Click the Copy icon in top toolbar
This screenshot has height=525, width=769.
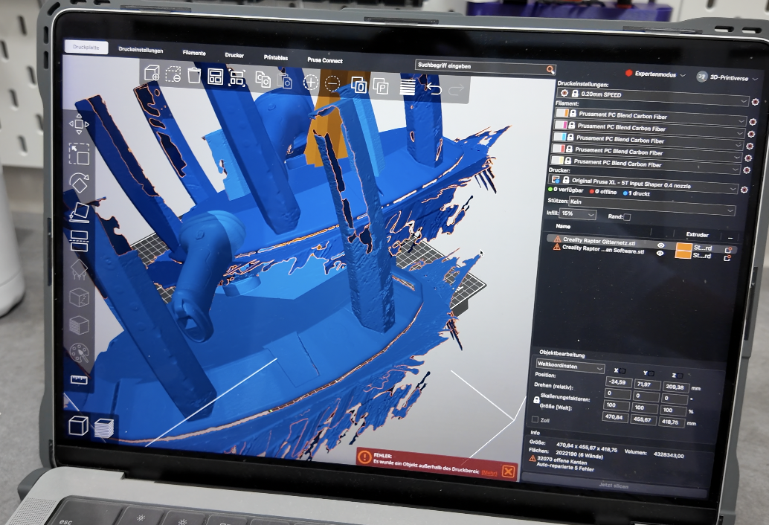click(263, 80)
